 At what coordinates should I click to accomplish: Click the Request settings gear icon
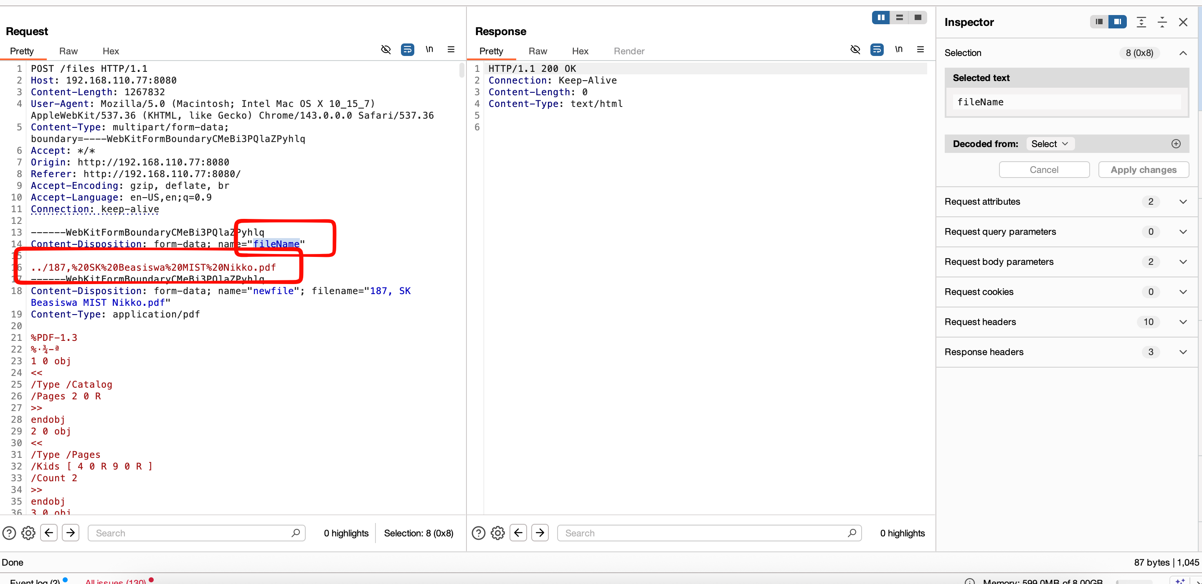[x=28, y=533]
